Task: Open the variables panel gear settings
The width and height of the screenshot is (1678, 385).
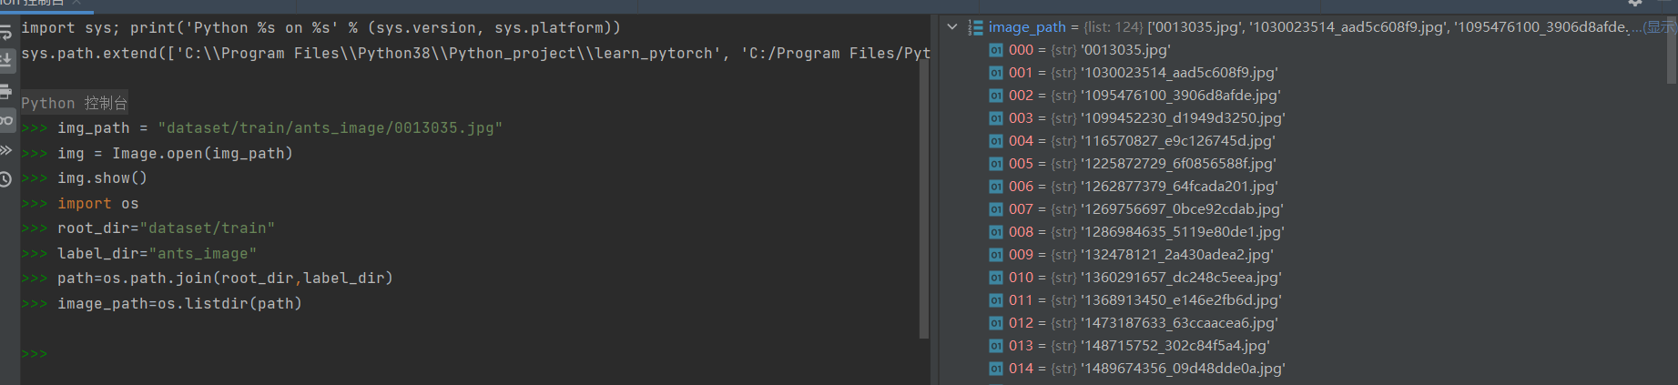Action: pyautogui.click(x=1634, y=4)
